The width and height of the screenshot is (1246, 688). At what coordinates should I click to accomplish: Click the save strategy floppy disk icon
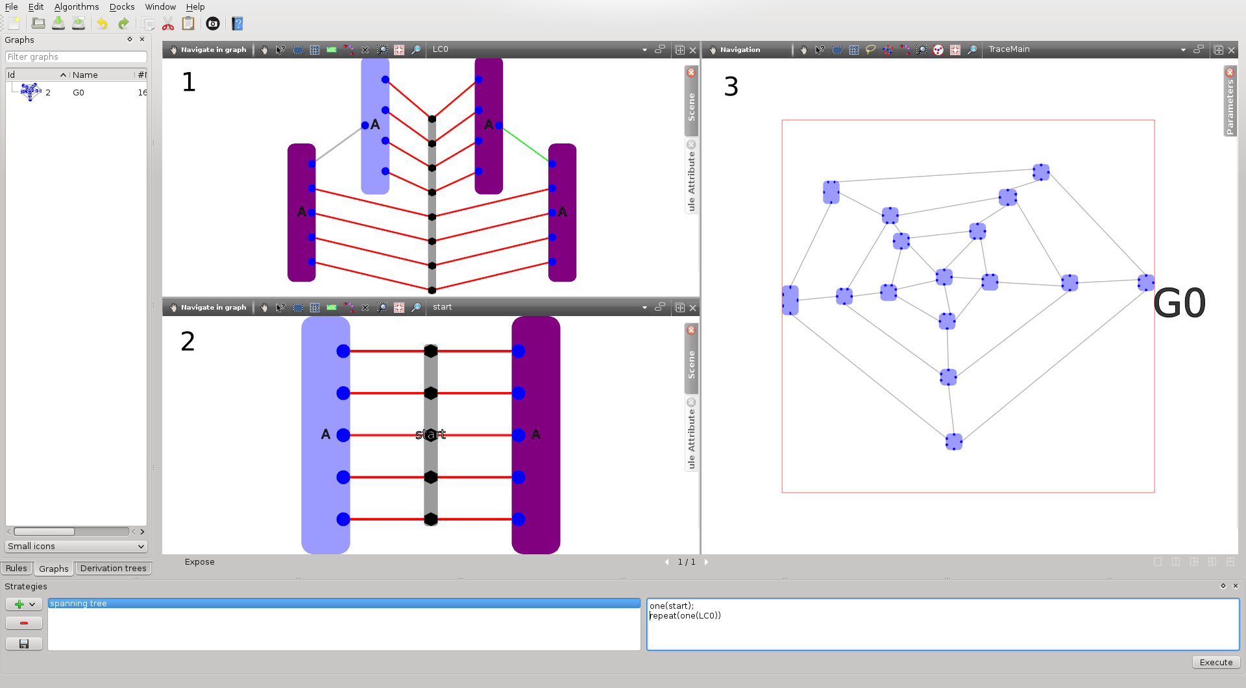[24, 643]
